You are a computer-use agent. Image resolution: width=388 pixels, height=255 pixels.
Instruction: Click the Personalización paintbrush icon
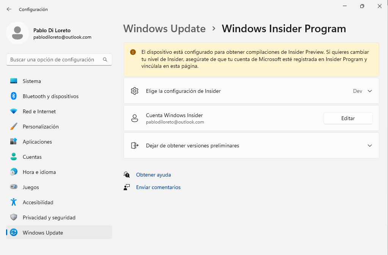tap(14, 127)
